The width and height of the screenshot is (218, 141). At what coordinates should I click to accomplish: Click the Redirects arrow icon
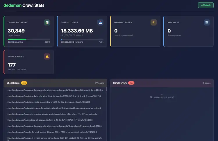tap(207, 22)
